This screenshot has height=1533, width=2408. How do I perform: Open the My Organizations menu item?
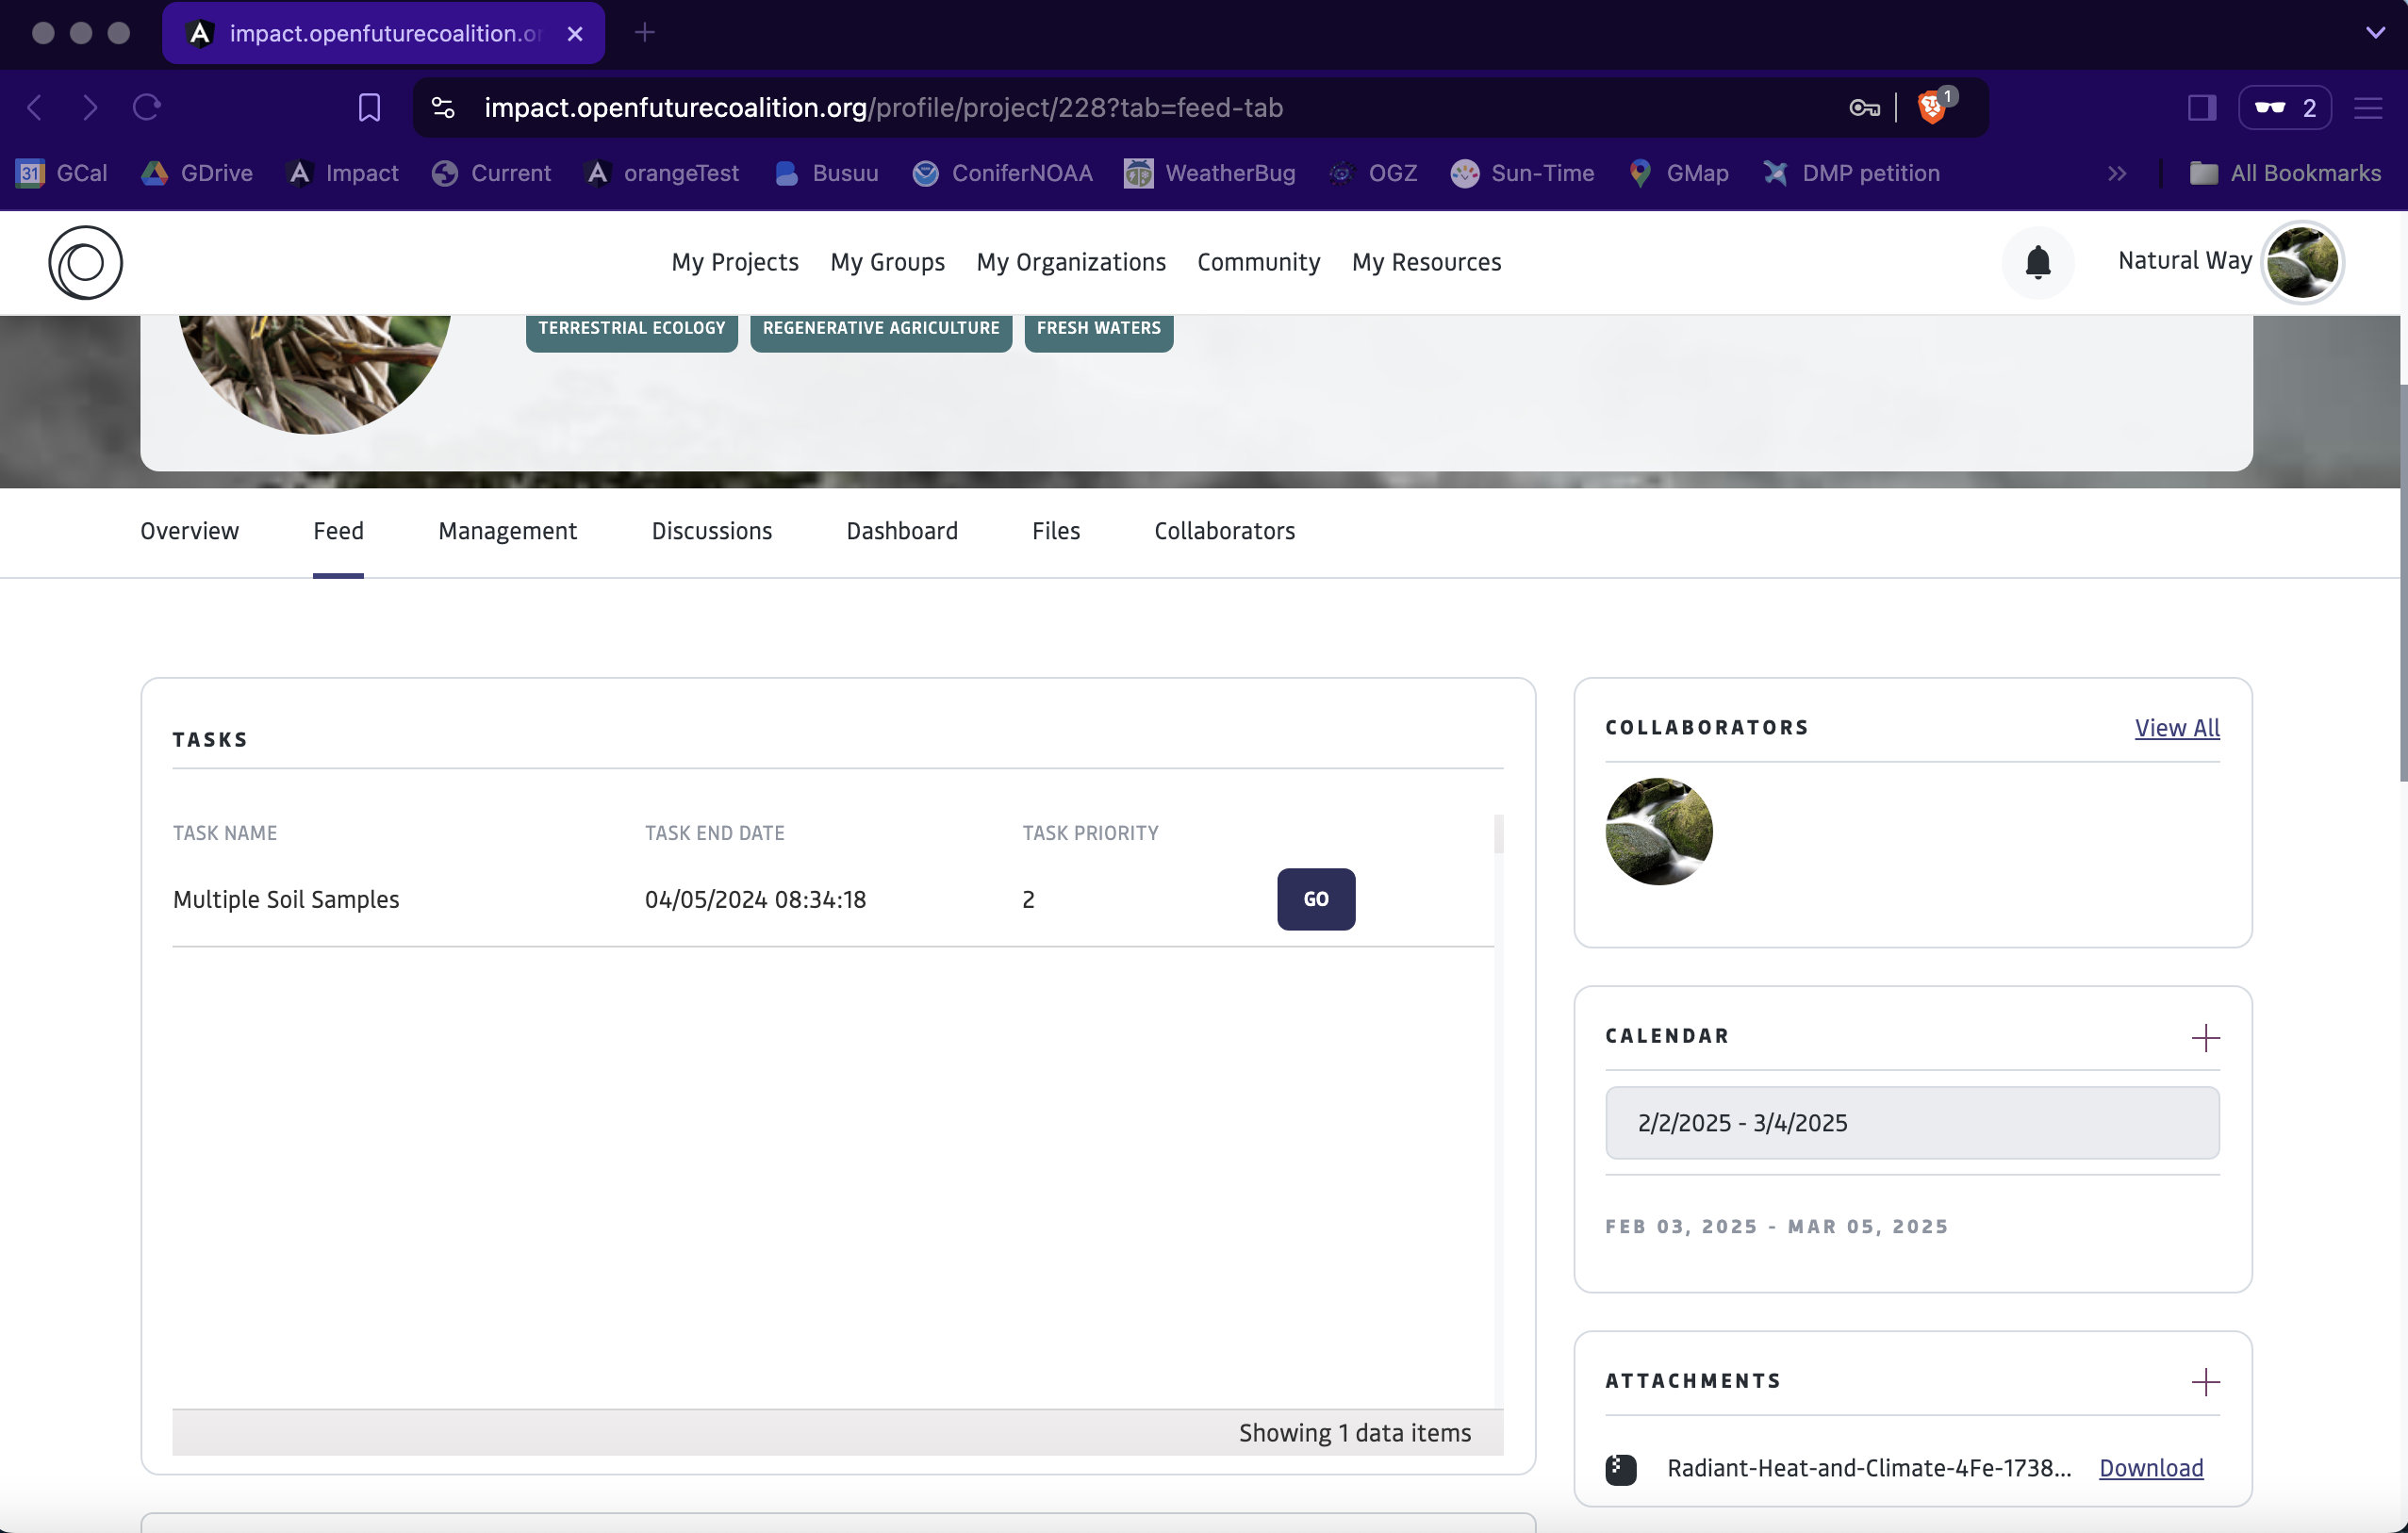point(1070,262)
